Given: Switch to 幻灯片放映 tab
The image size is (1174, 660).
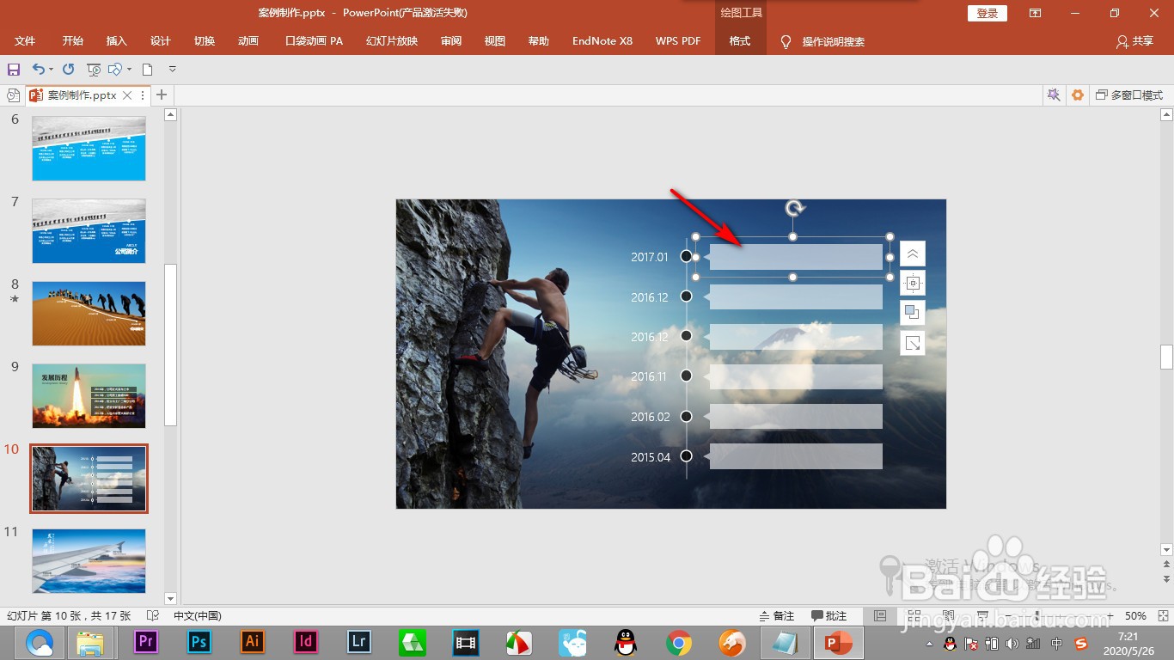Looking at the screenshot, I should click(x=392, y=41).
